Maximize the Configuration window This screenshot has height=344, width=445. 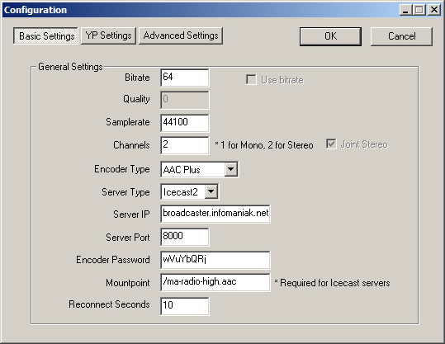[x=419, y=10]
